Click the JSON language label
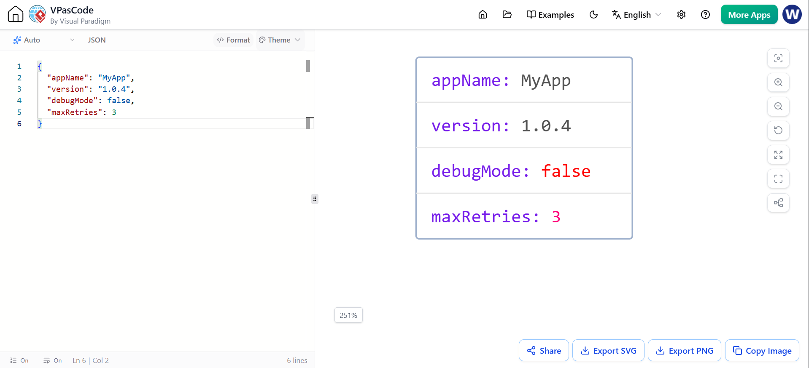The image size is (809, 368). [x=97, y=40]
